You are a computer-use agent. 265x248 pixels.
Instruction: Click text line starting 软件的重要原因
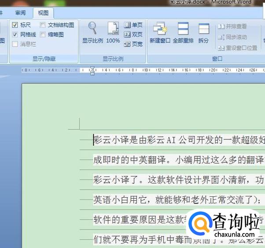(x=140, y=220)
